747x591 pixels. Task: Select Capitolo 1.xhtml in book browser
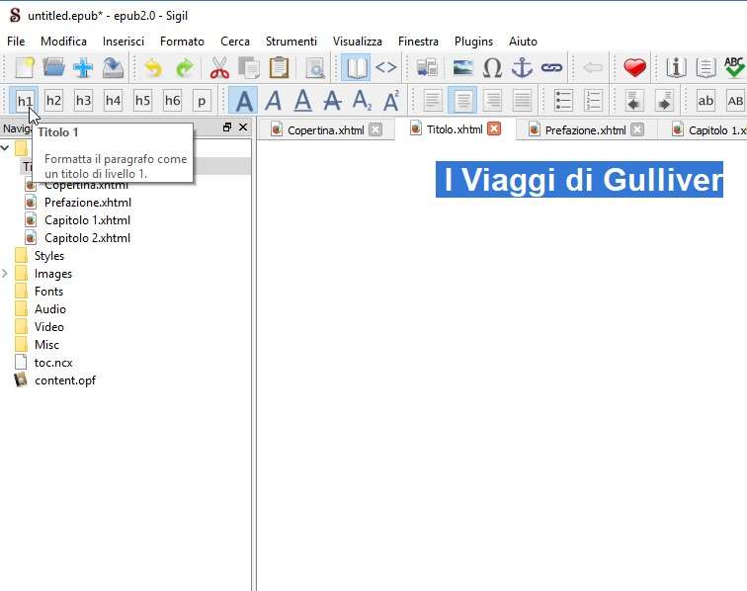[x=87, y=220]
